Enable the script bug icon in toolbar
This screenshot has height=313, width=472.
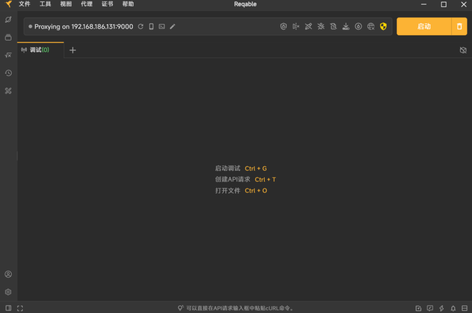pos(321,27)
